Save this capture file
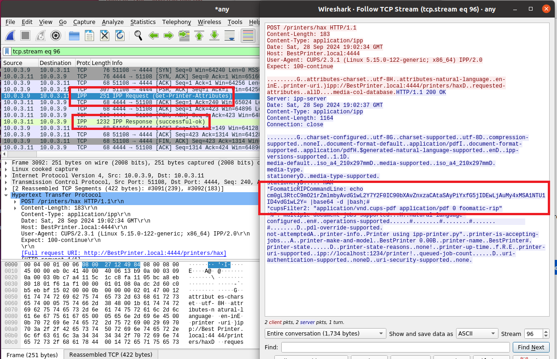This screenshot has width=557, height=359. pos(89,35)
